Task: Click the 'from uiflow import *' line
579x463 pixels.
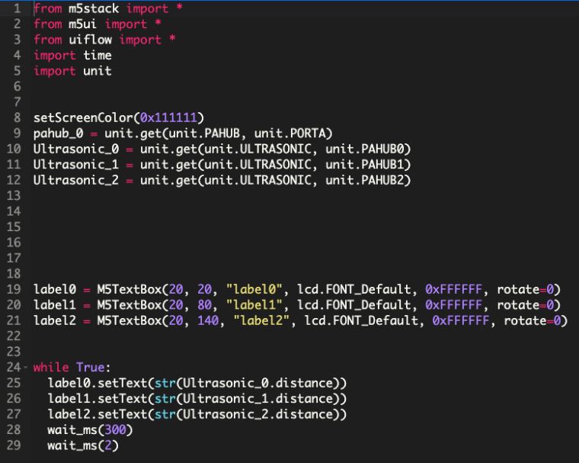Action: click(x=104, y=40)
